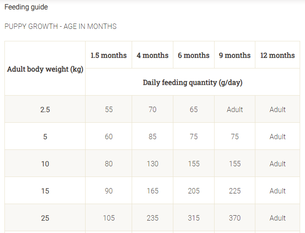
Task: Click the 25 kg row label
Action: [45, 218]
